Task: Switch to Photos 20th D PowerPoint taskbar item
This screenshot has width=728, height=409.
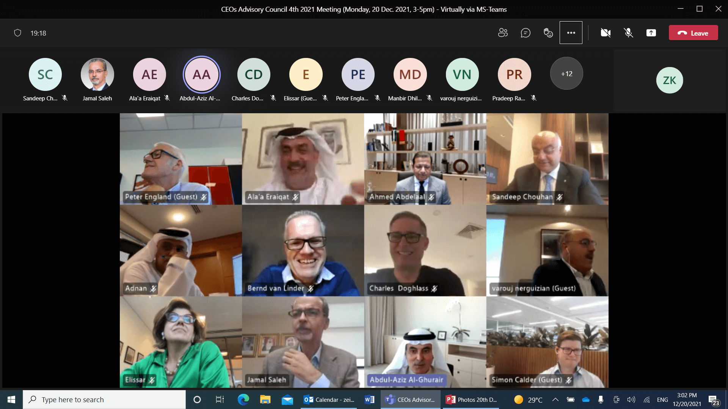Action: pos(472,400)
